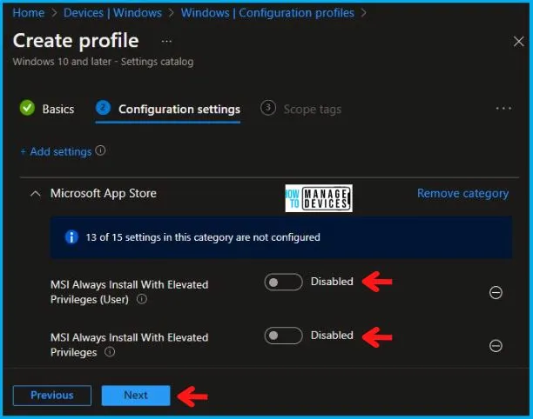Remove the second Elevated Privileges setting
Screen dimensions: 533x419
point(496,346)
